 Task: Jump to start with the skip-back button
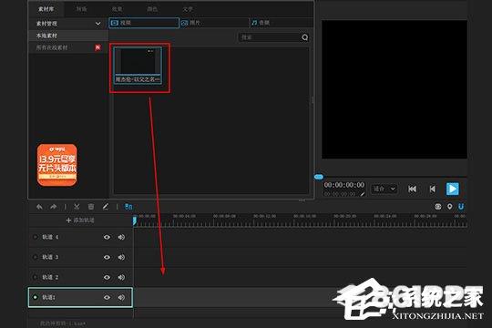pyautogui.click(x=412, y=189)
